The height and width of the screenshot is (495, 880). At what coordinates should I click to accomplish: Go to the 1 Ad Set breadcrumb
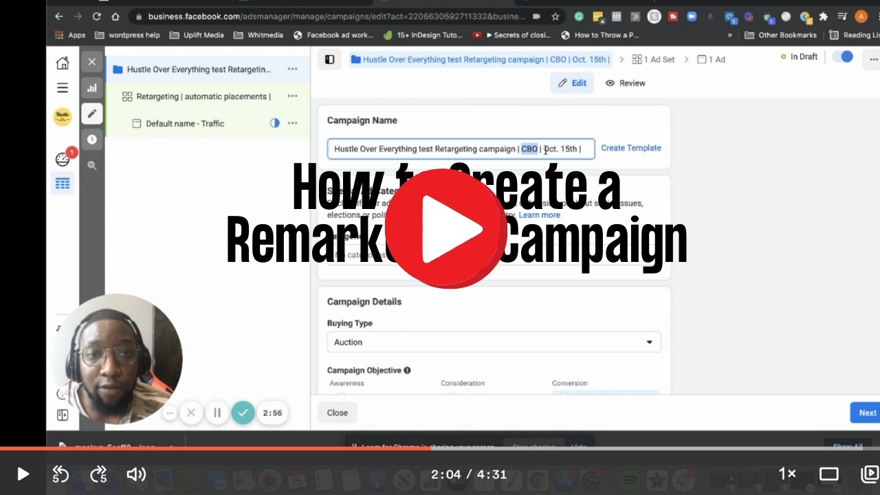pos(653,60)
